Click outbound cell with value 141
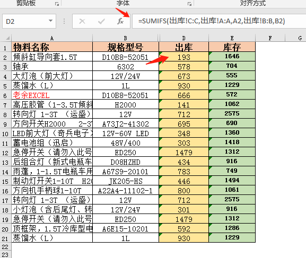Image resolution: width=306 pixels, height=258 pixels. (x=184, y=104)
